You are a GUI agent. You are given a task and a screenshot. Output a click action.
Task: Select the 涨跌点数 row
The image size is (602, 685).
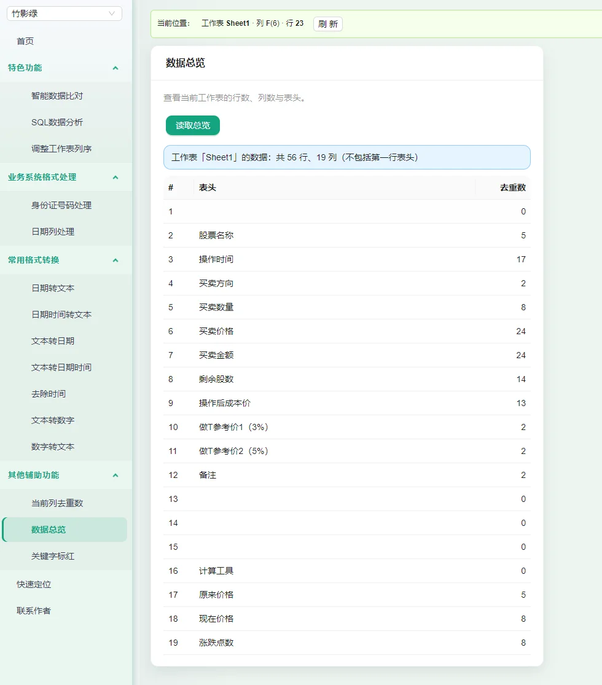click(x=347, y=643)
